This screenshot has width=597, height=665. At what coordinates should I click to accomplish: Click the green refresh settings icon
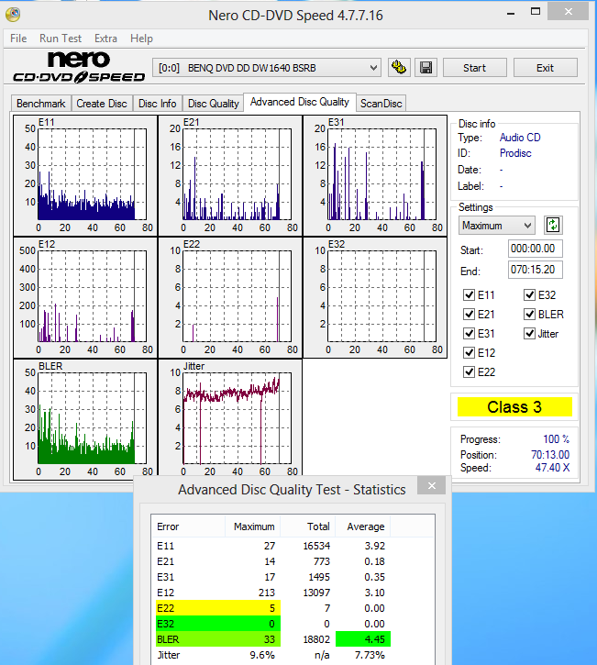[553, 225]
